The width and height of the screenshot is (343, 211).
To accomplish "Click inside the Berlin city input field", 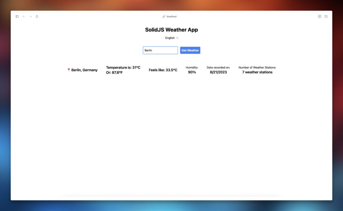I will [x=160, y=50].
